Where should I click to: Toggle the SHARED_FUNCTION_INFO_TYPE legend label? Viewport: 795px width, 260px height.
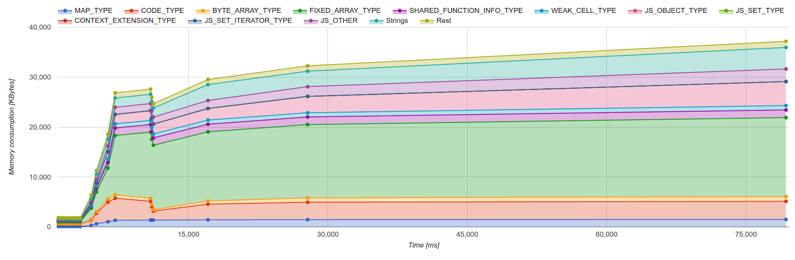click(466, 10)
